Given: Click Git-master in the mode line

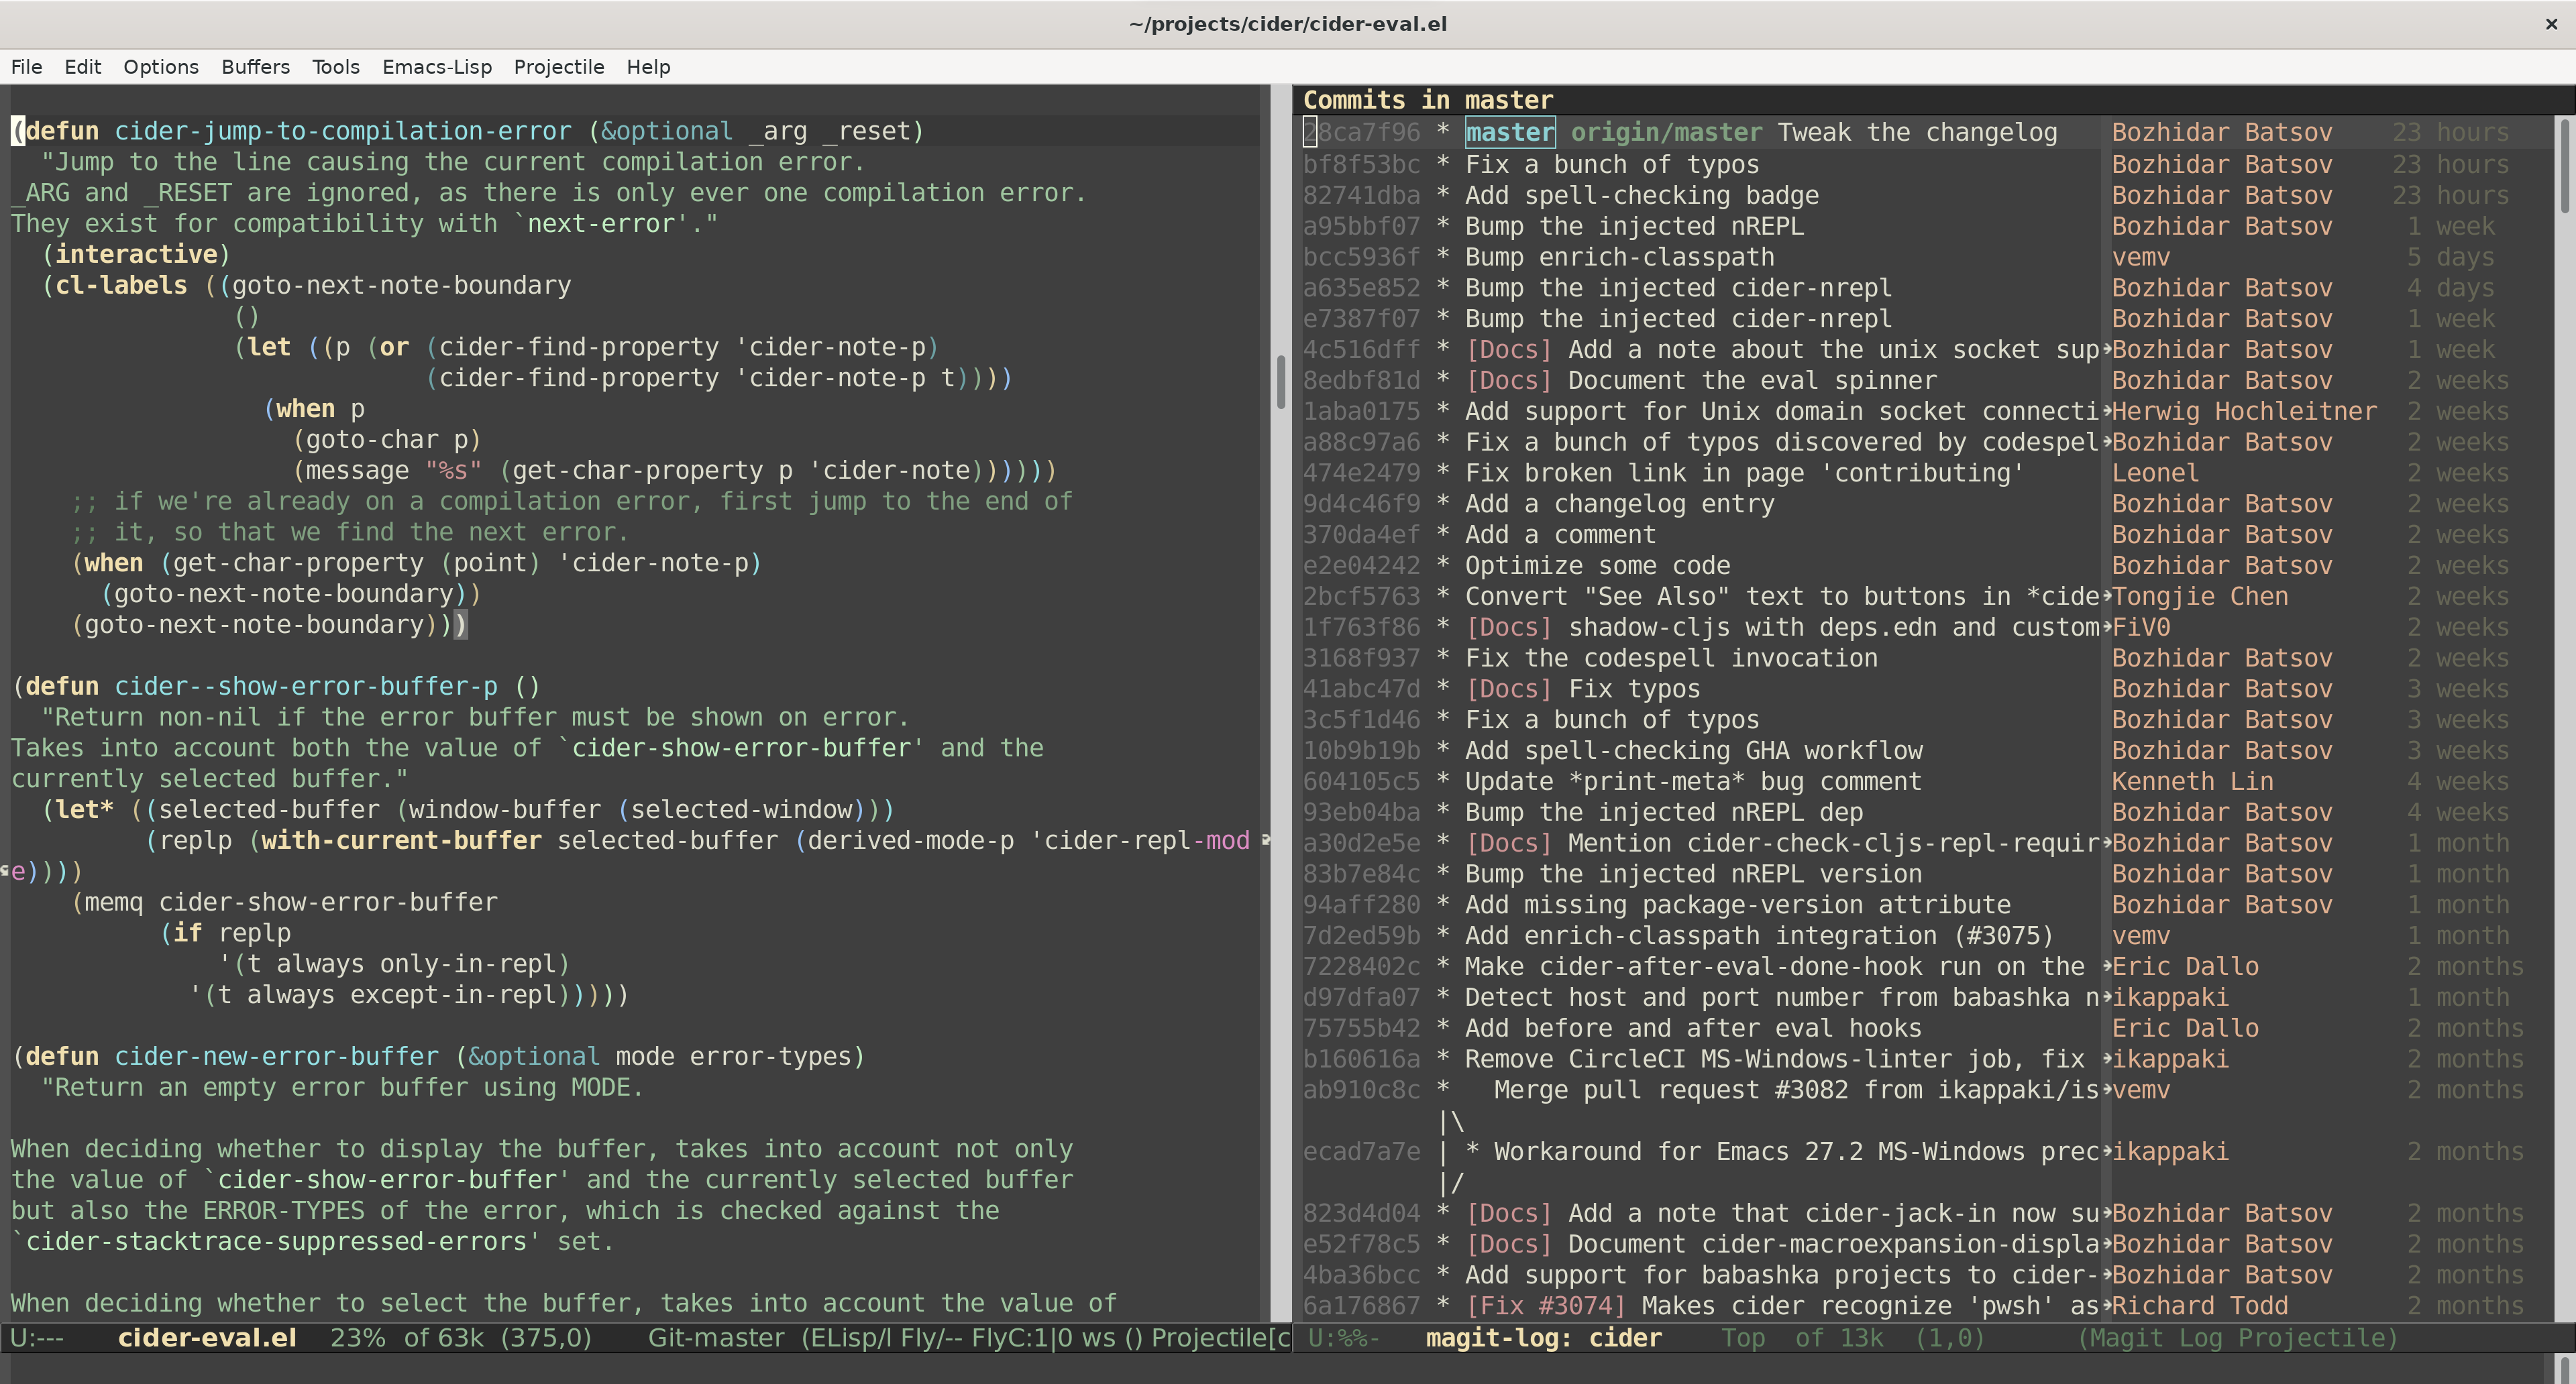Looking at the screenshot, I should (715, 1338).
